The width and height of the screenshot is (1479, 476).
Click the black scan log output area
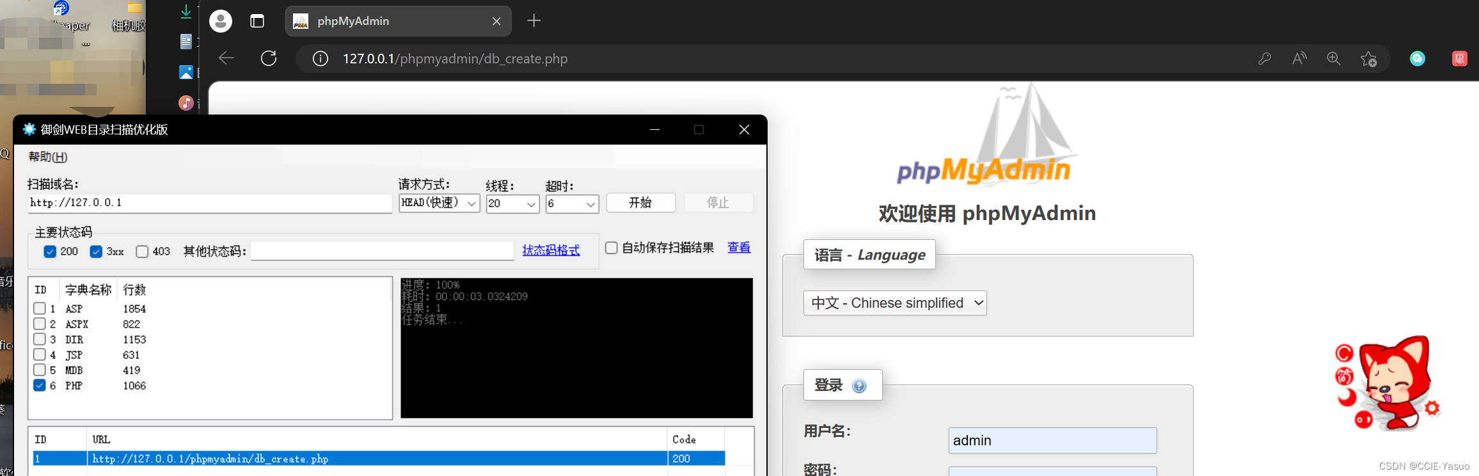576,347
